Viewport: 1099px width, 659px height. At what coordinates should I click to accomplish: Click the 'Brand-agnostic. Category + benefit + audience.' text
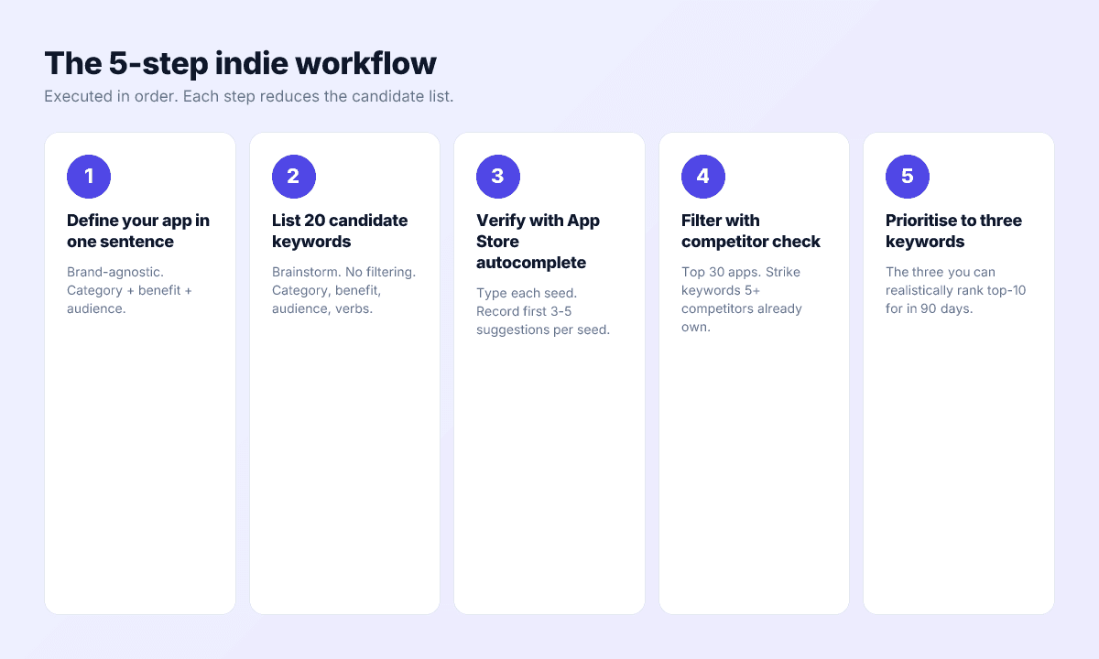click(128, 290)
